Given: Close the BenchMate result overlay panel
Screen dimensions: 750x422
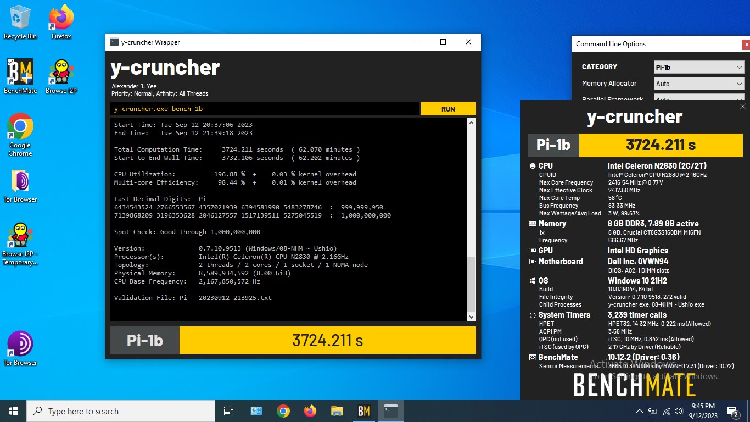Looking at the screenshot, I should click(743, 107).
